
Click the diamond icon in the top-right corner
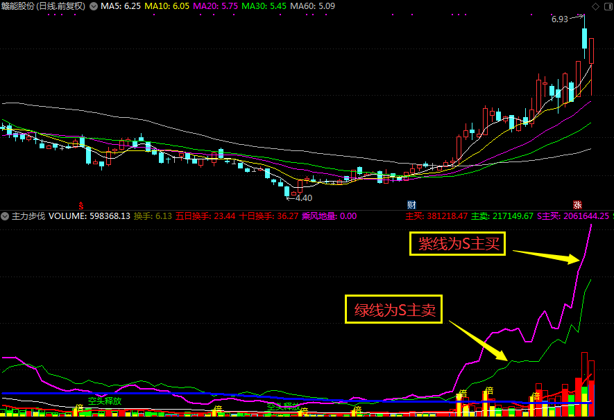tap(595, 6)
